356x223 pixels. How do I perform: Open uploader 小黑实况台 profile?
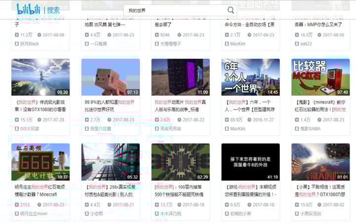311,214
